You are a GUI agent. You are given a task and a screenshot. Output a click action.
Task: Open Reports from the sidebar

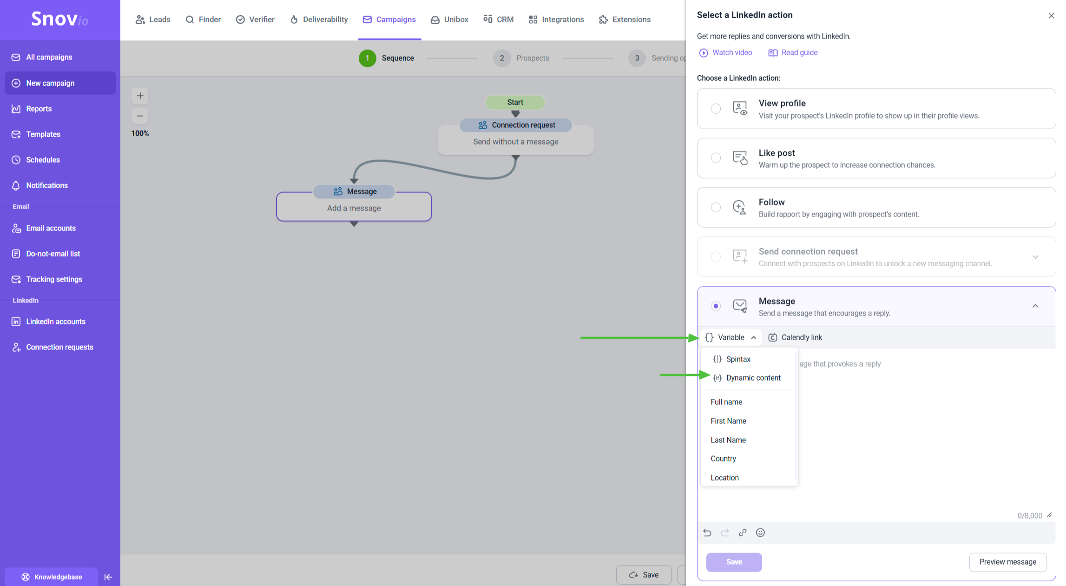[60, 109]
